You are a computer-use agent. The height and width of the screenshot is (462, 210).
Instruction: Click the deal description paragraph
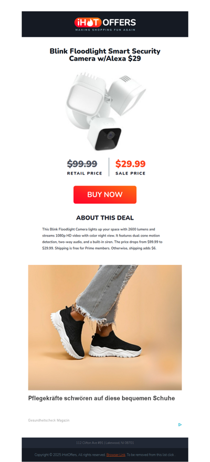(x=102, y=239)
